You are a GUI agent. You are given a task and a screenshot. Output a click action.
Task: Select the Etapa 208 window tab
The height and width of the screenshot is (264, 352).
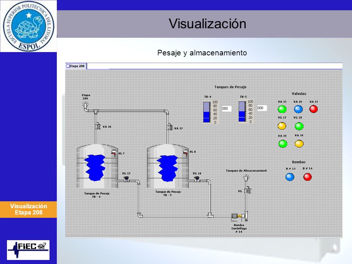(76, 66)
